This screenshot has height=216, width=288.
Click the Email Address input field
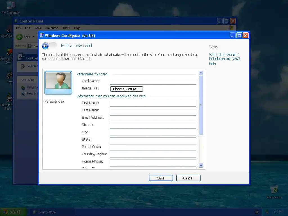click(x=153, y=118)
